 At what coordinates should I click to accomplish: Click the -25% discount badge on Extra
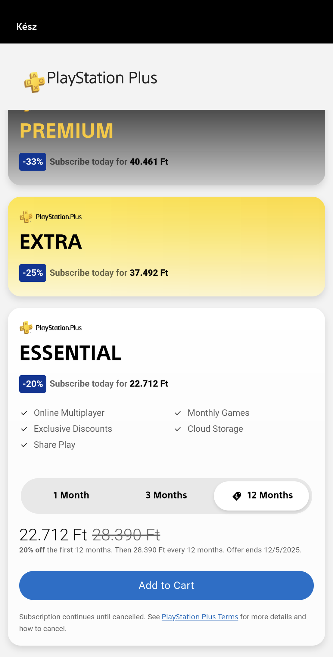(33, 273)
